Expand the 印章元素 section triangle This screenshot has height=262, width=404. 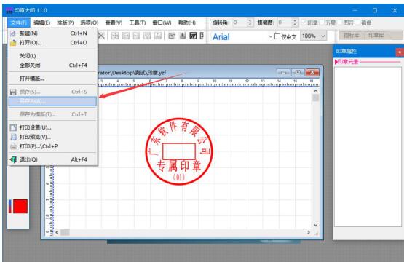pyautogui.click(x=336, y=62)
